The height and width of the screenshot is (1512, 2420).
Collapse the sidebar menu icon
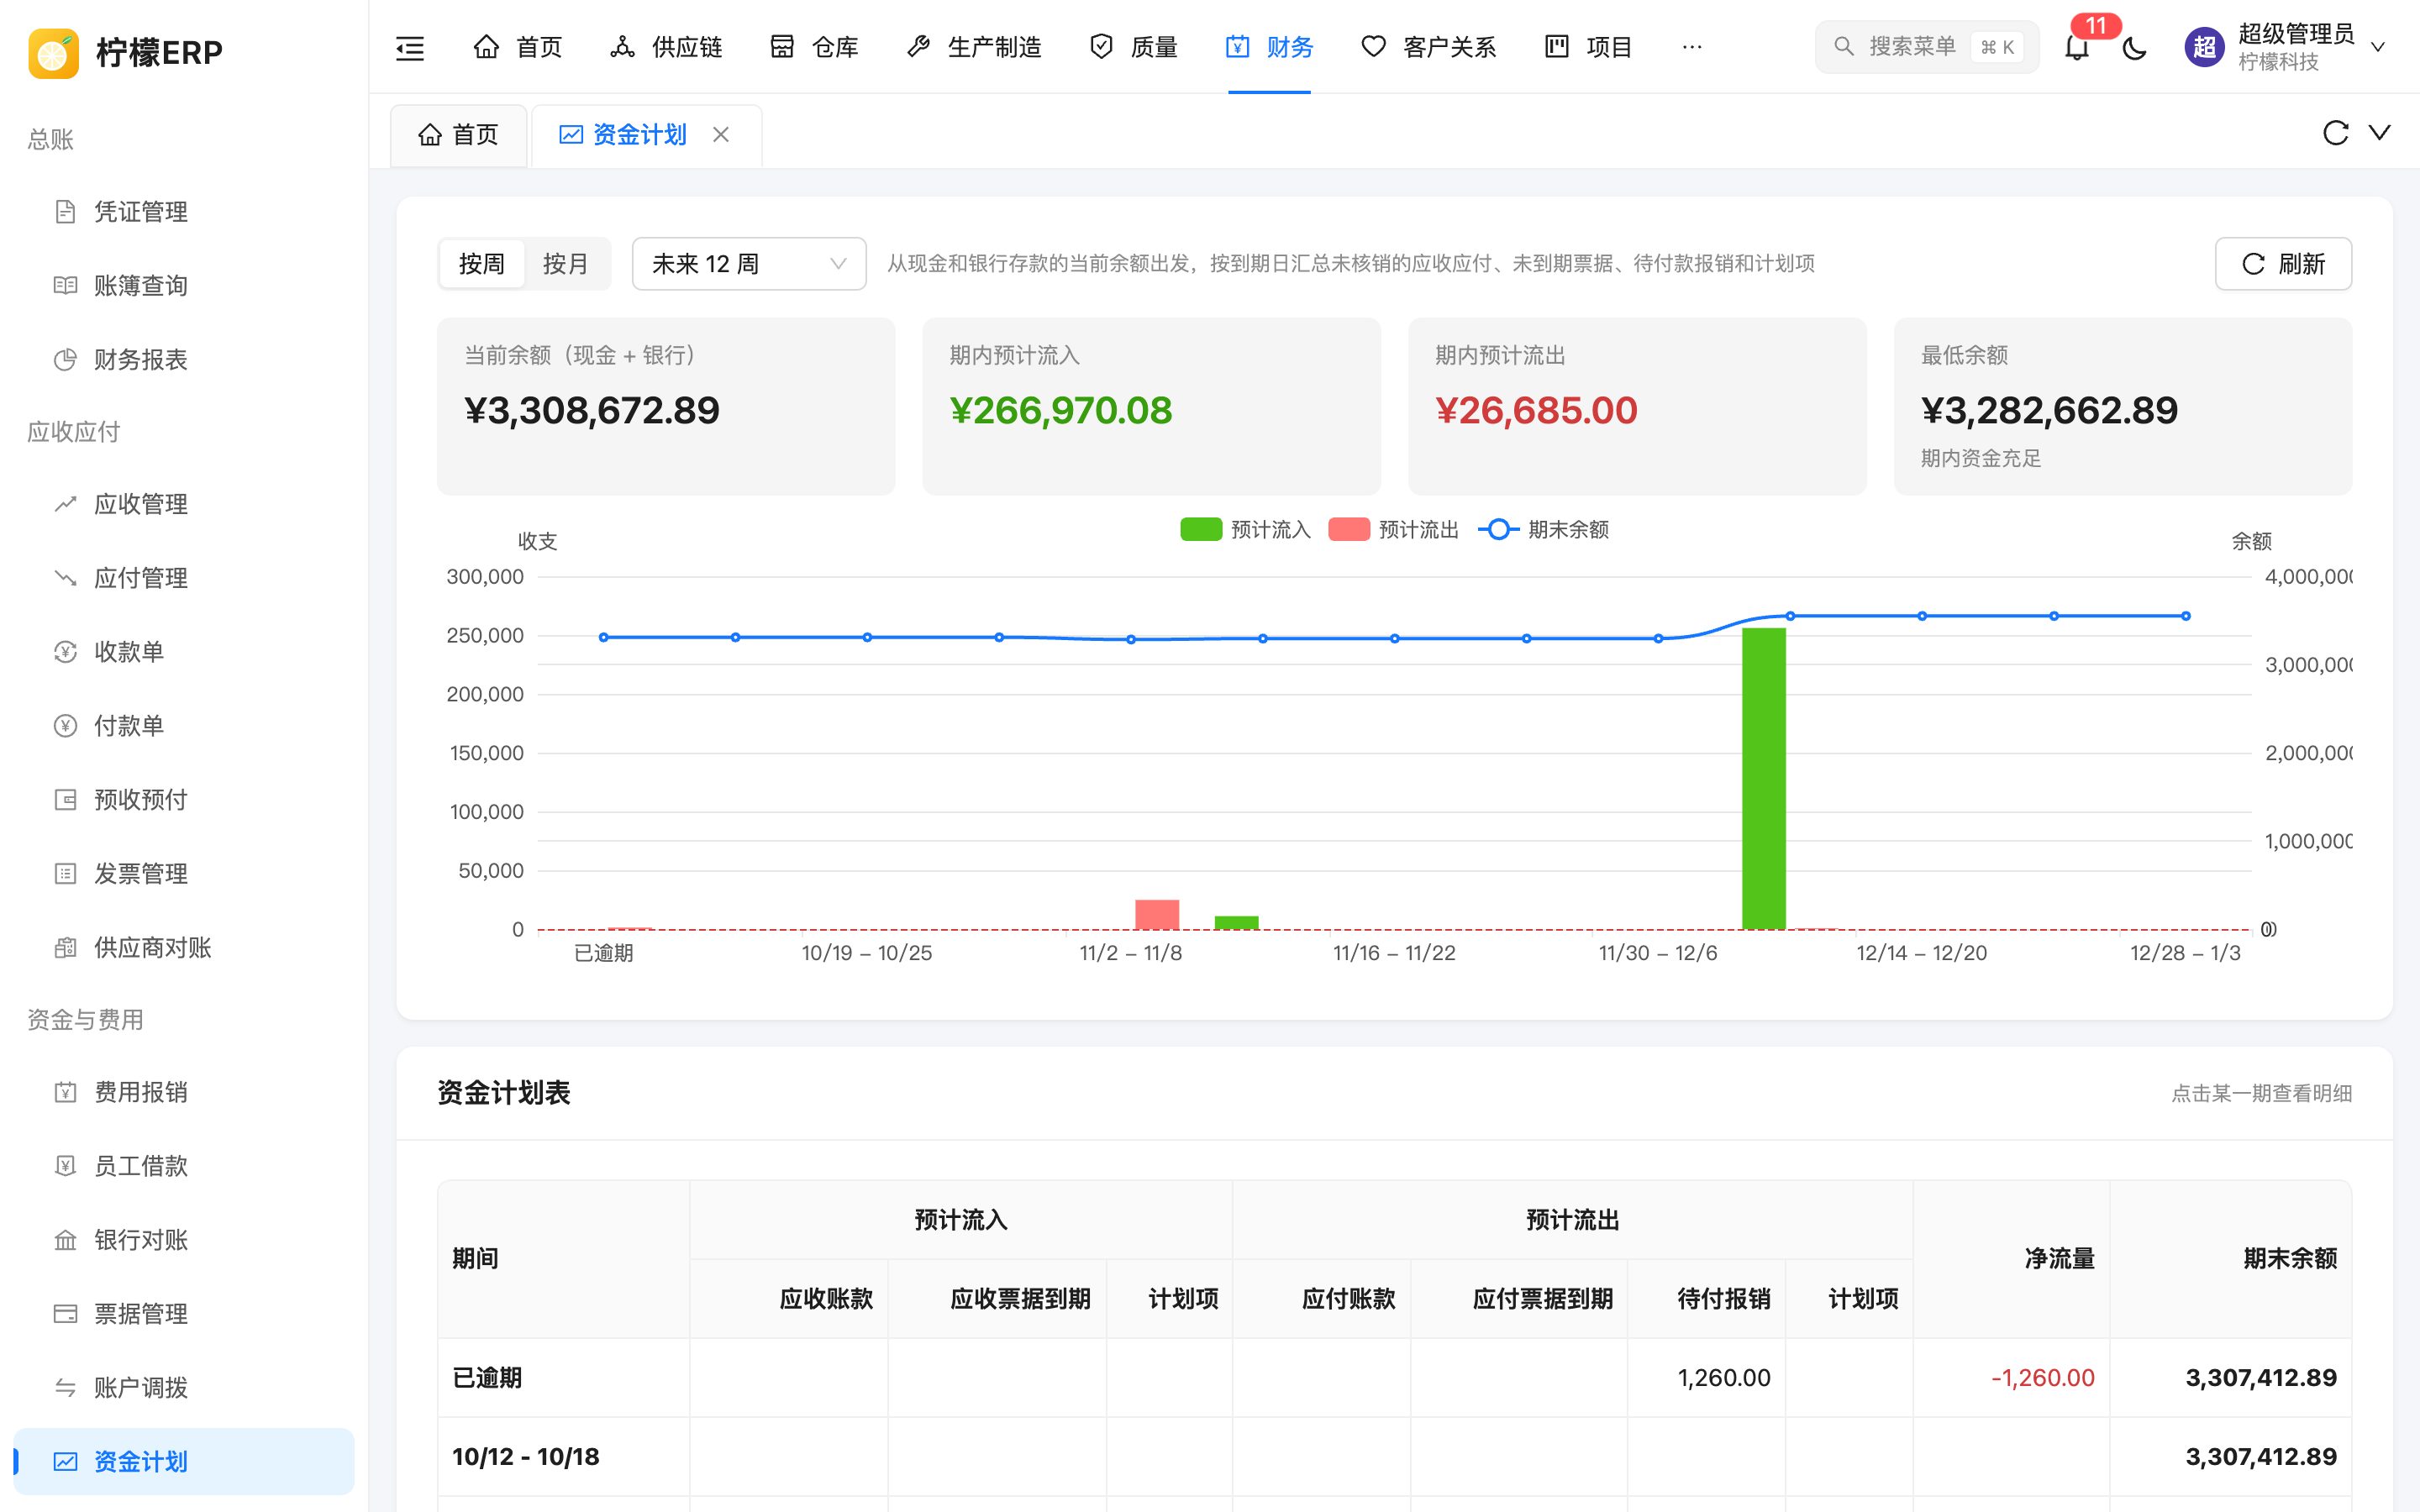pyautogui.click(x=410, y=47)
